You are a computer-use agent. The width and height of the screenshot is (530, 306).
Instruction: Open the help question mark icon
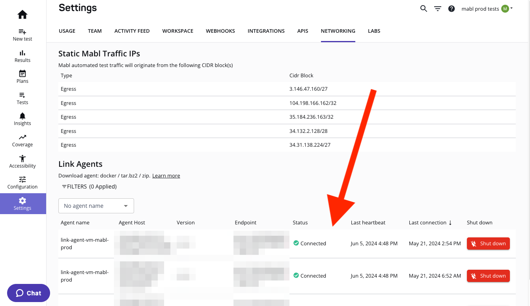point(452,9)
